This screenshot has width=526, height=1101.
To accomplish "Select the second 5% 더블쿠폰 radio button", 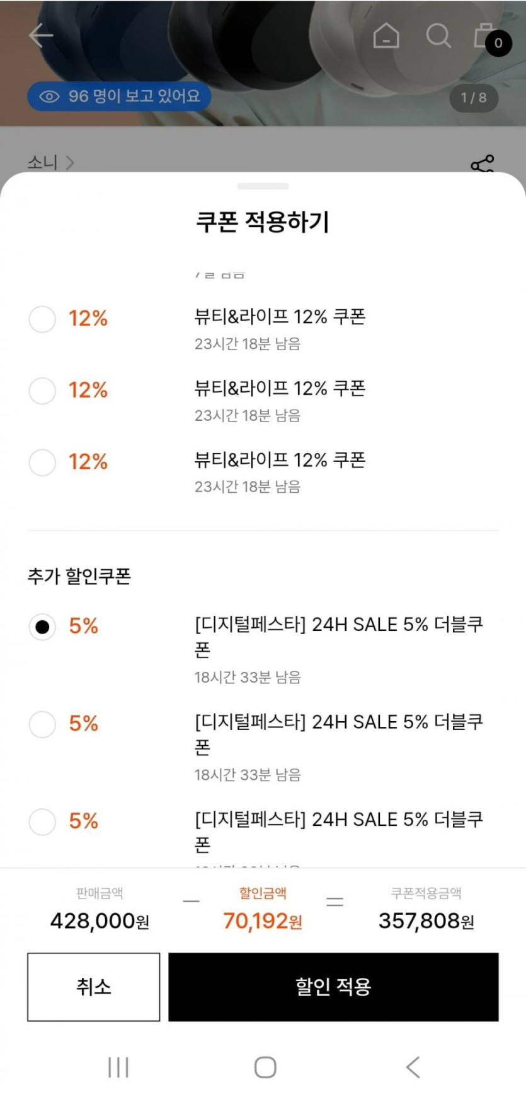I will coord(42,724).
